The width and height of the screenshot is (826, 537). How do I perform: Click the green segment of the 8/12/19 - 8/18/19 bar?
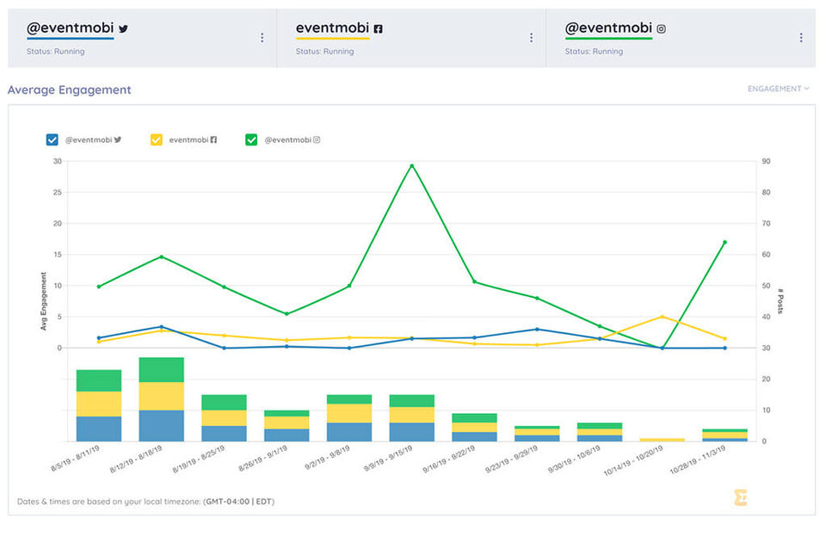coord(161,369)
